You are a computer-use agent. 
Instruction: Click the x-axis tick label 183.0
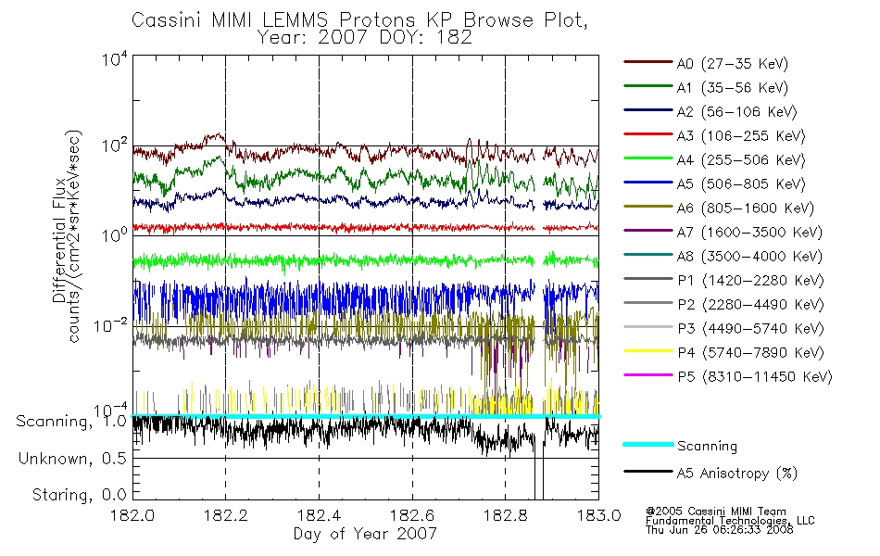tap(598, 515)
